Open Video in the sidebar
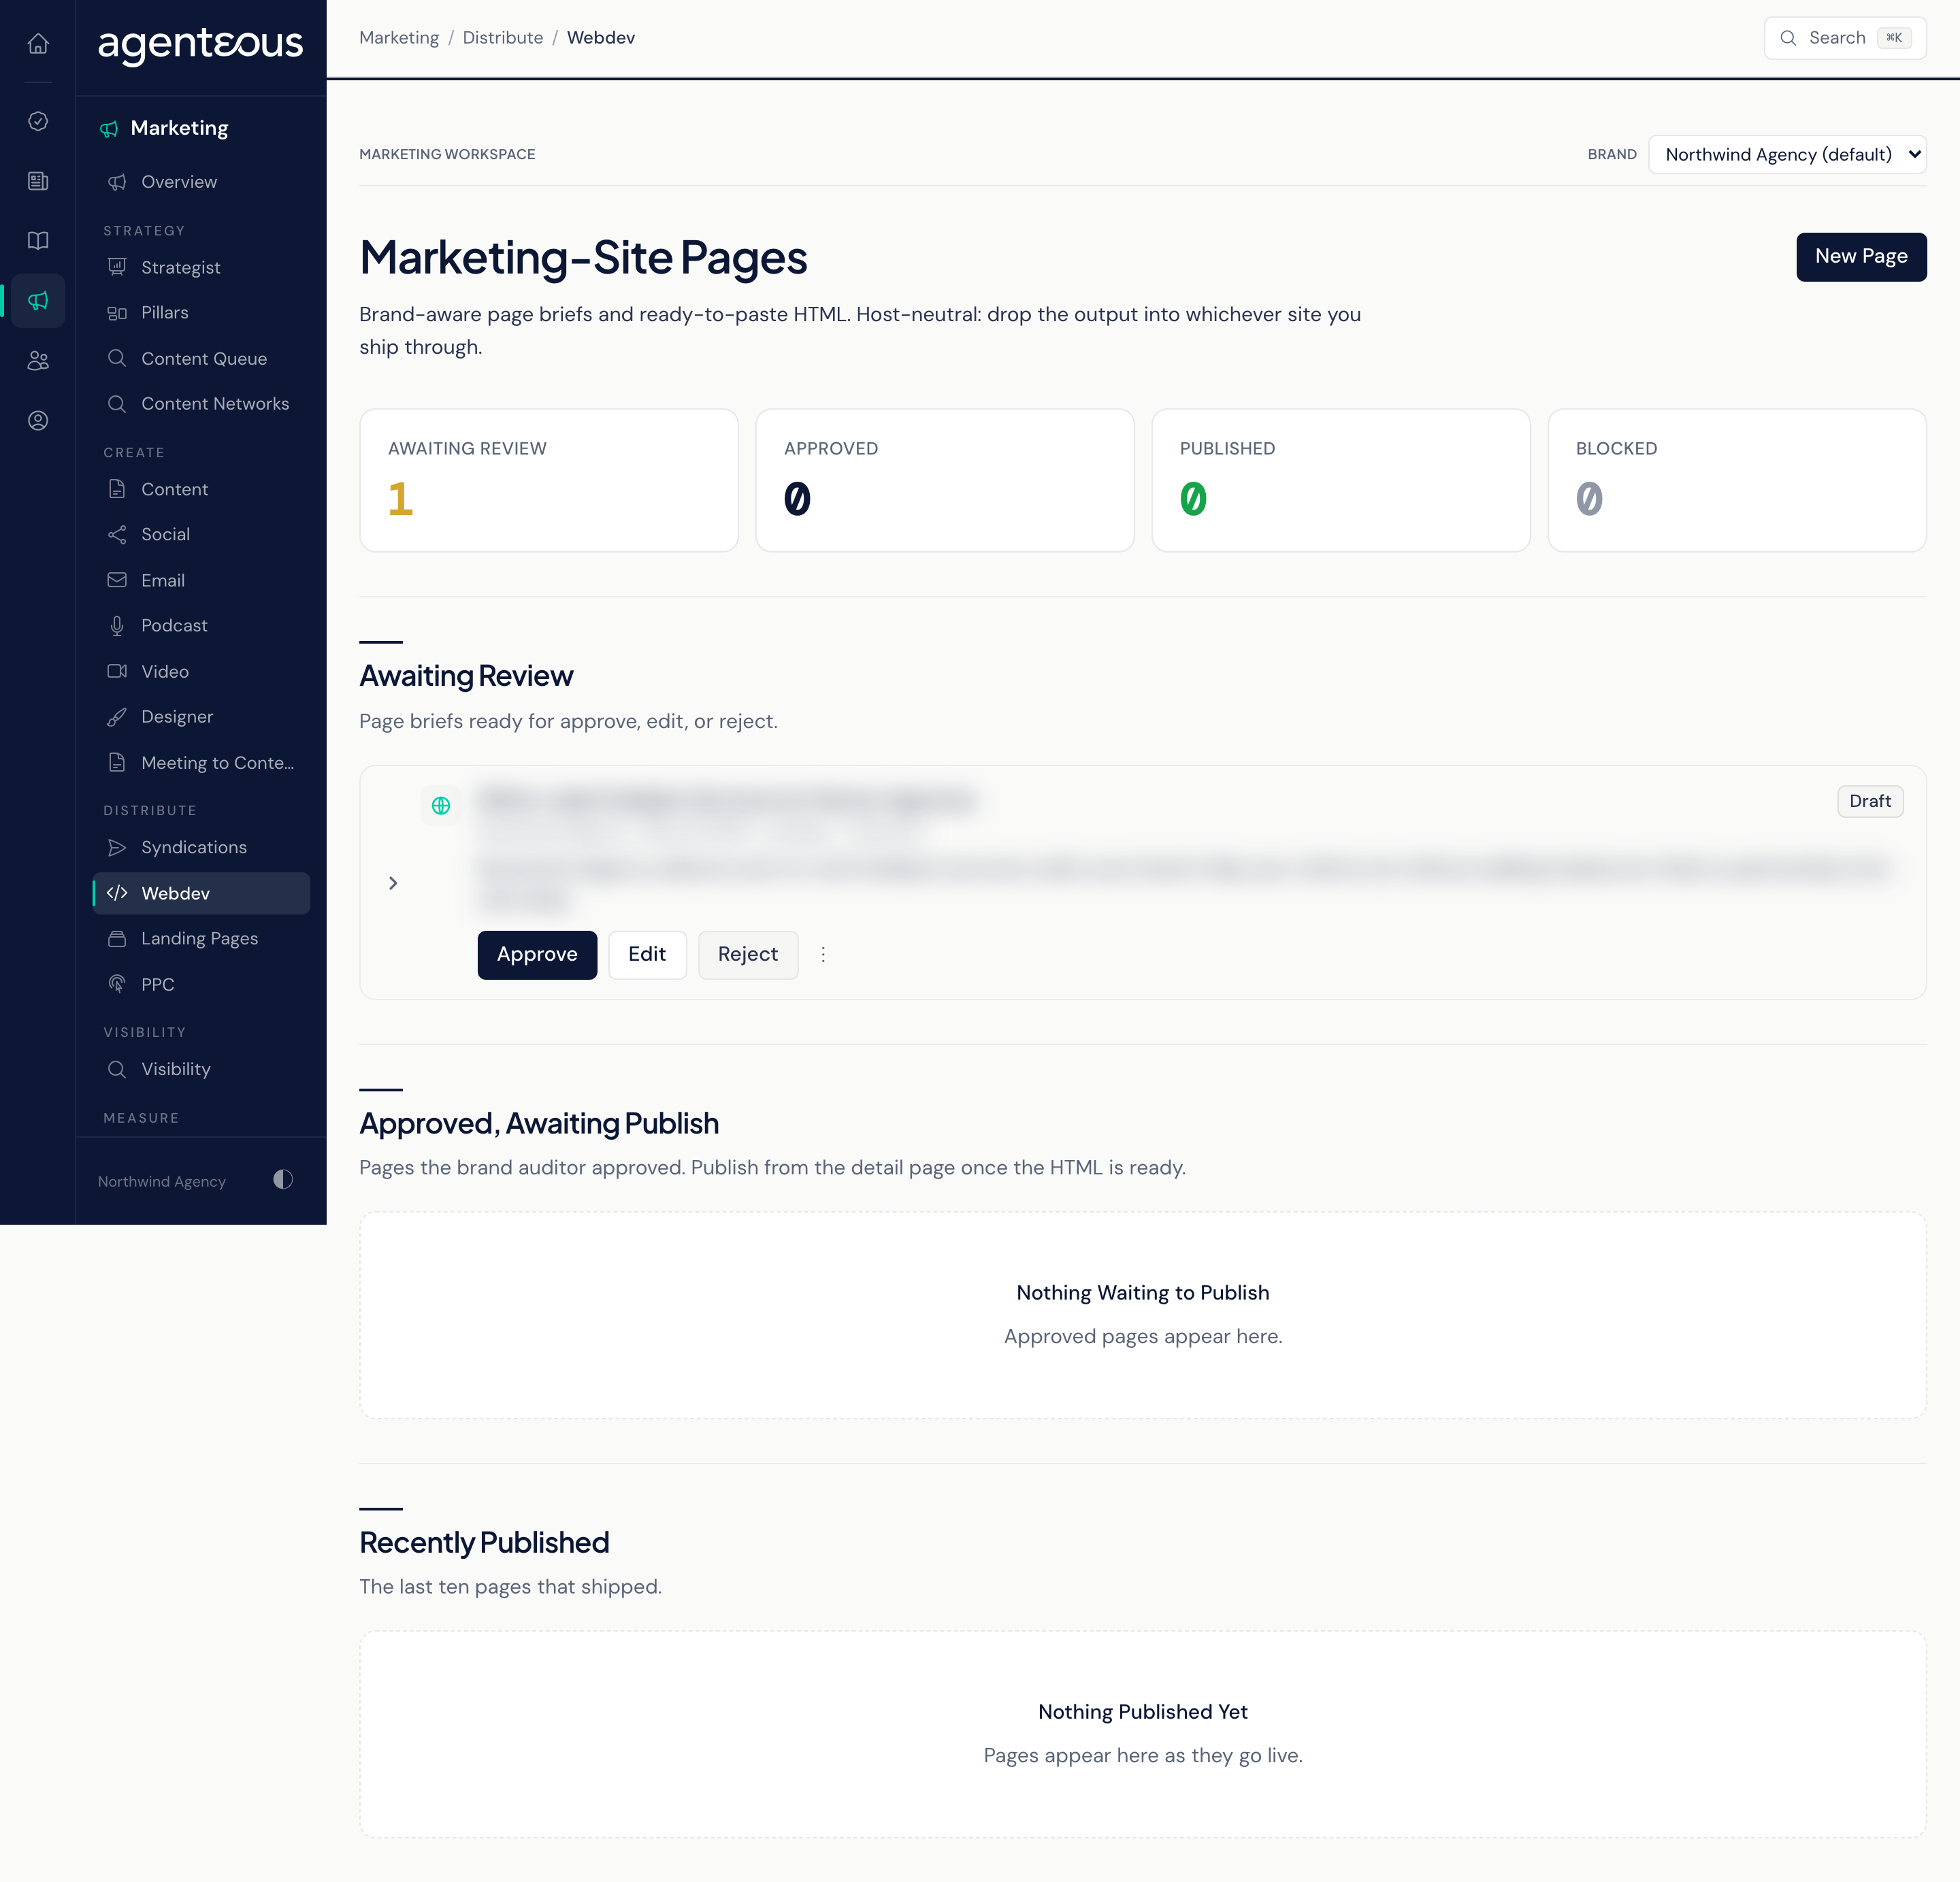Viewport: 1960px width, 1882px height. pos(201,671)
